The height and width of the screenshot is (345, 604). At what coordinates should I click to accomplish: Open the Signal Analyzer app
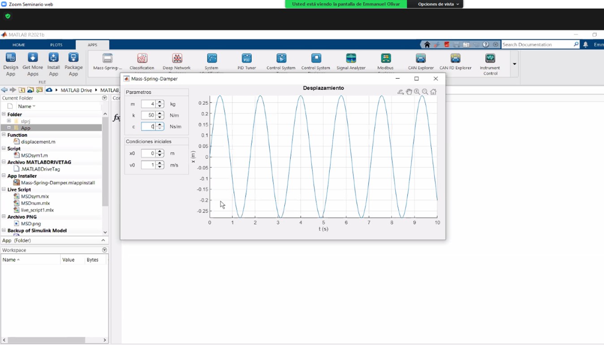point(351,61)
